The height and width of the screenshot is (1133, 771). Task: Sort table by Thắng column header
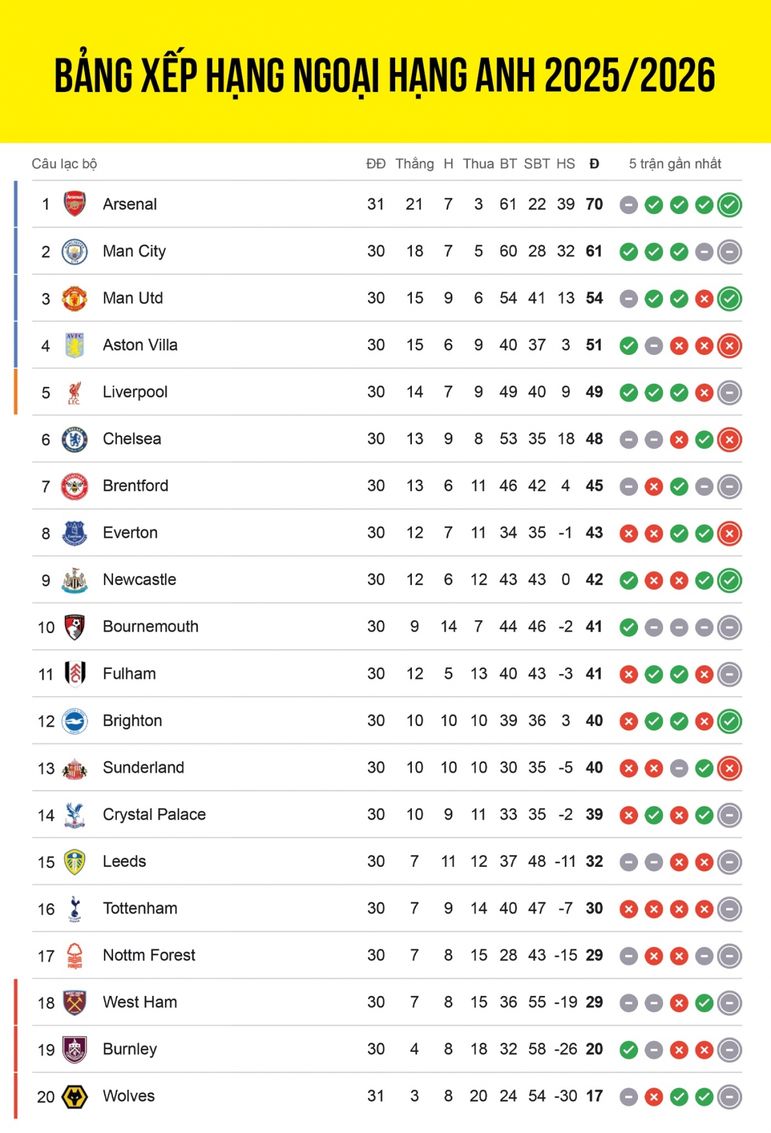coord(414,164)
